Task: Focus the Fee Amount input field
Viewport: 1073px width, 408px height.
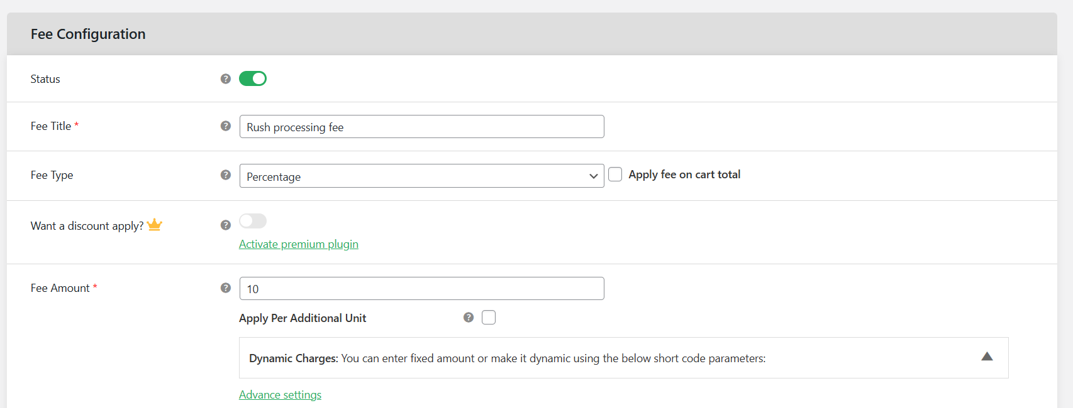Action: tap(421, 289)
